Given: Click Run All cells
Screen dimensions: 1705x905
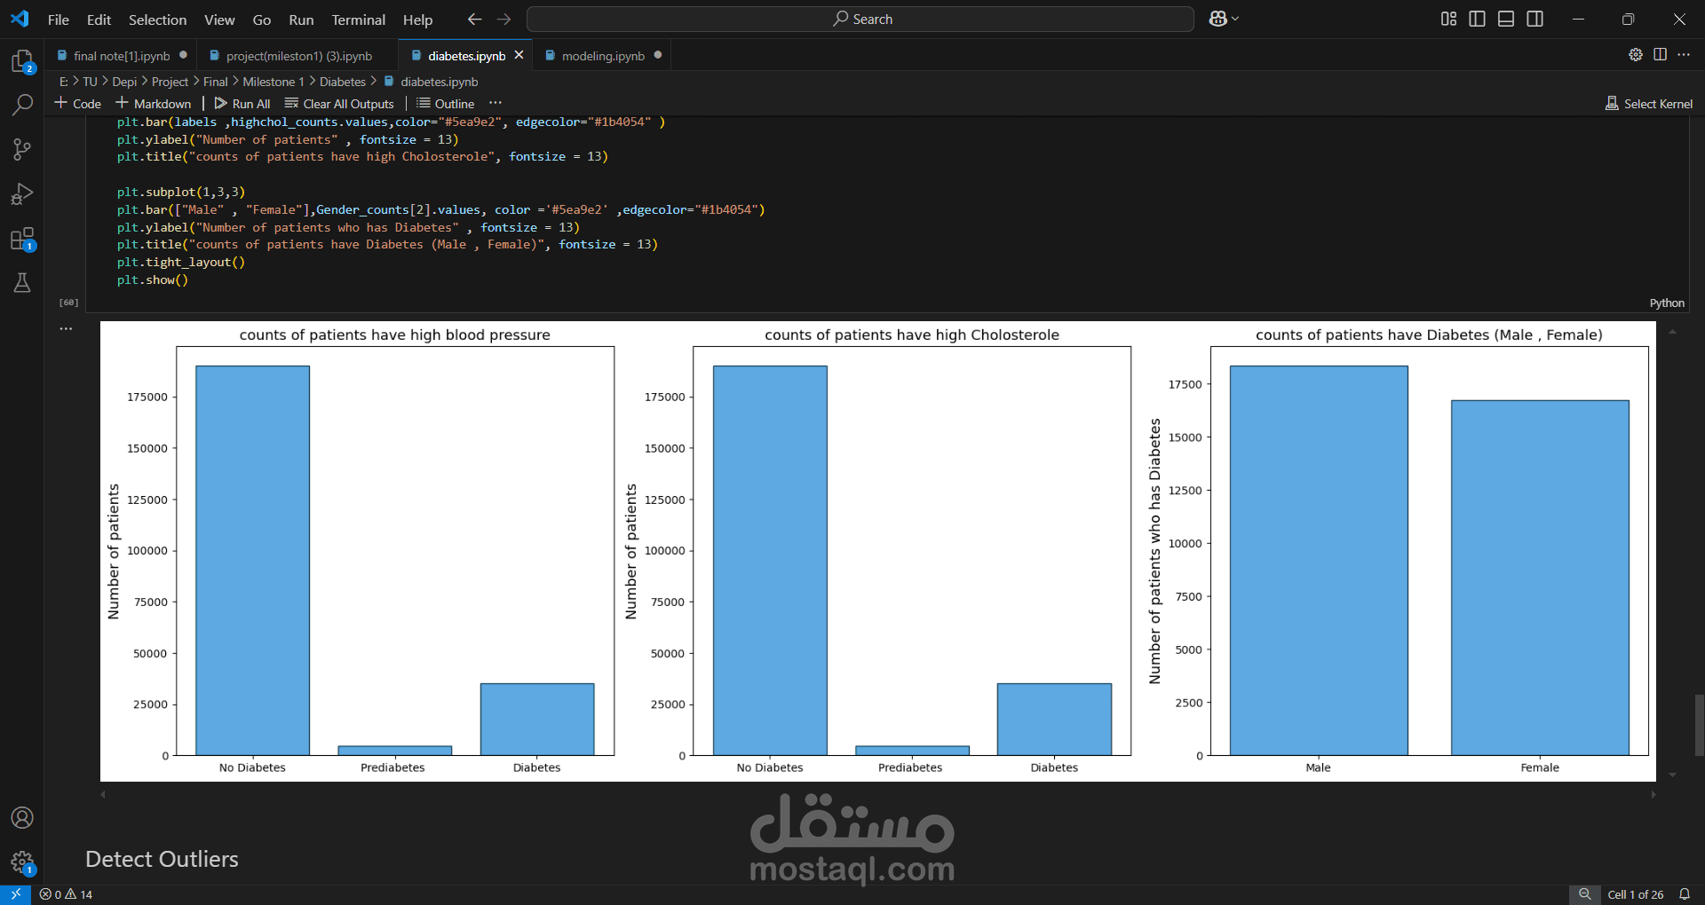Looking at the screenshot, I should 242,103.
